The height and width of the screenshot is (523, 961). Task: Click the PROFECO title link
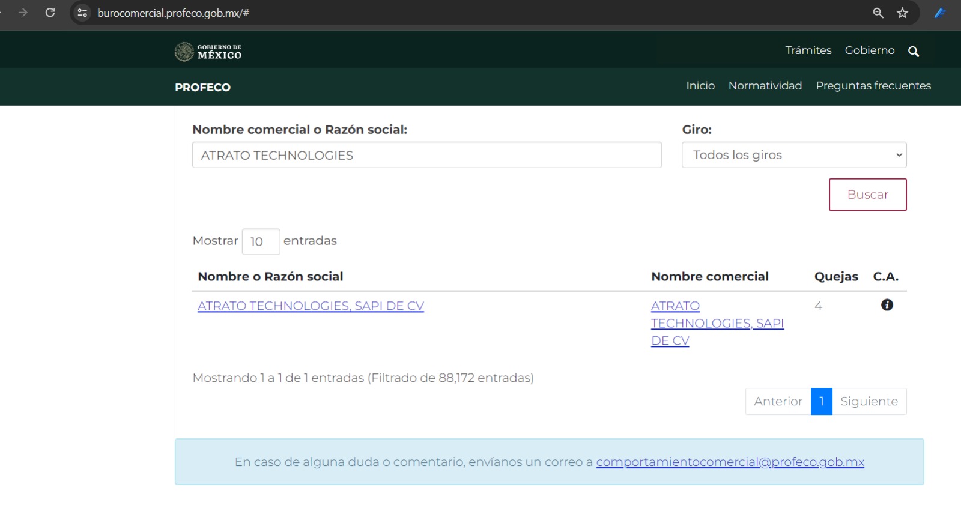[202, 87]
